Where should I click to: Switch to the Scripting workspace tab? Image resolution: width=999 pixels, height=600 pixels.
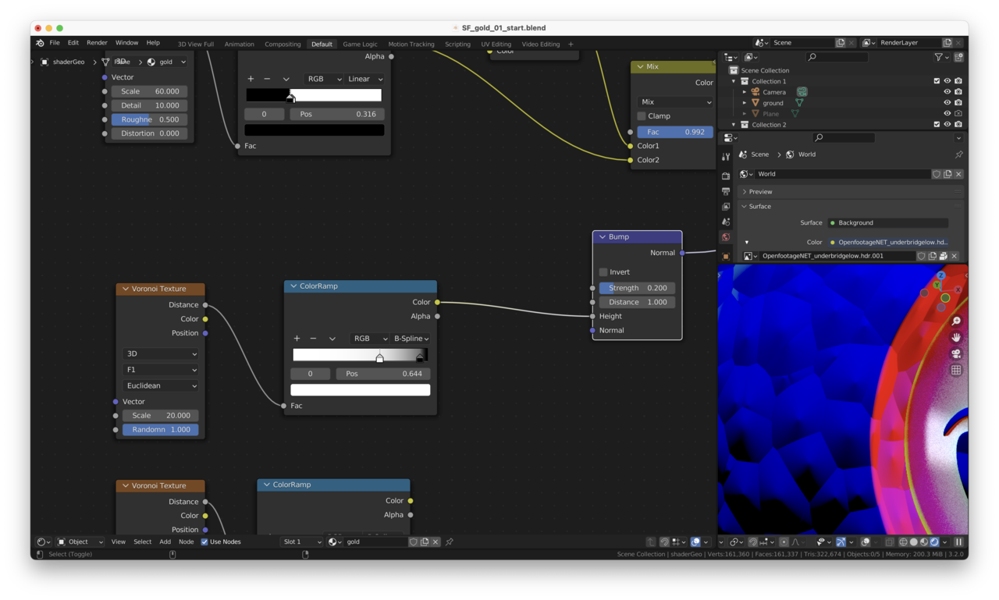click(x=457, y=44)
